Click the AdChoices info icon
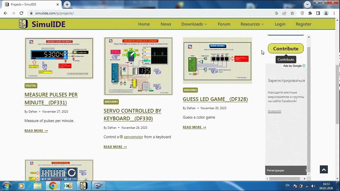The width and height of the screenshot is (340, 191). coord(304,66)
